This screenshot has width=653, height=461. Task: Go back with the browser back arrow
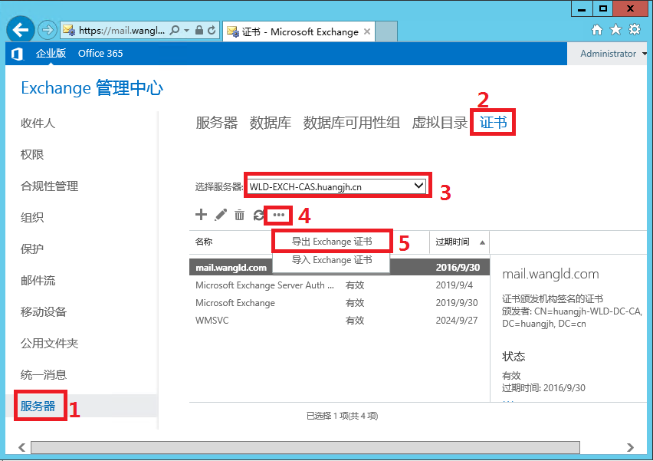pyautogui.click(x=21, y=31)
